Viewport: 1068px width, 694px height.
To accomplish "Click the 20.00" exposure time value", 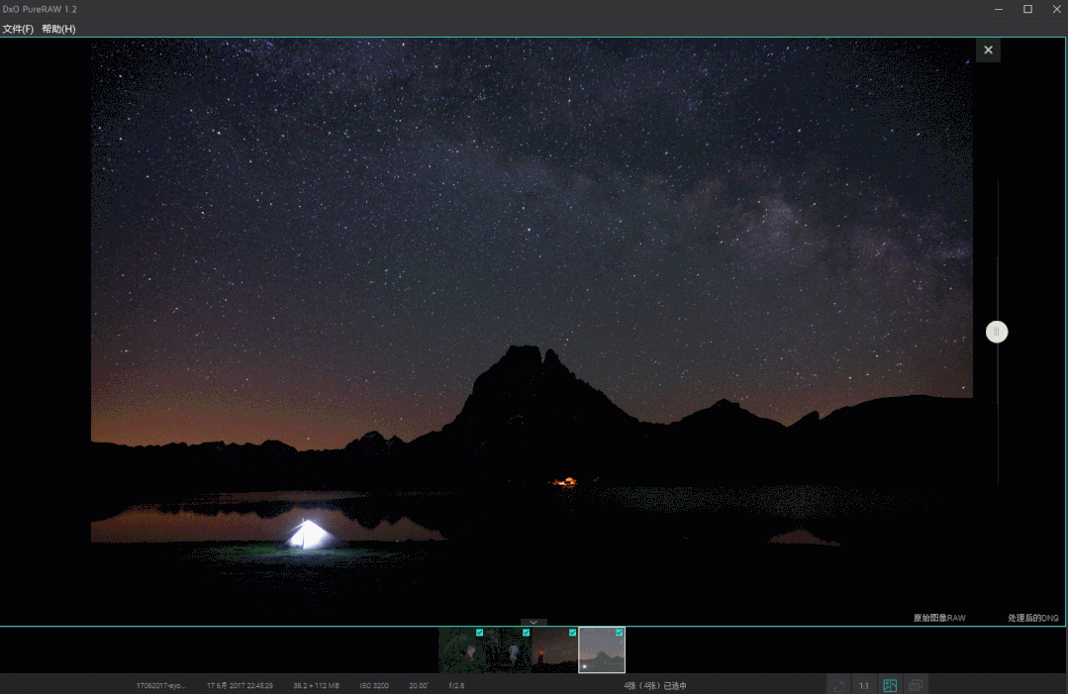I will [x=419, y=686].
